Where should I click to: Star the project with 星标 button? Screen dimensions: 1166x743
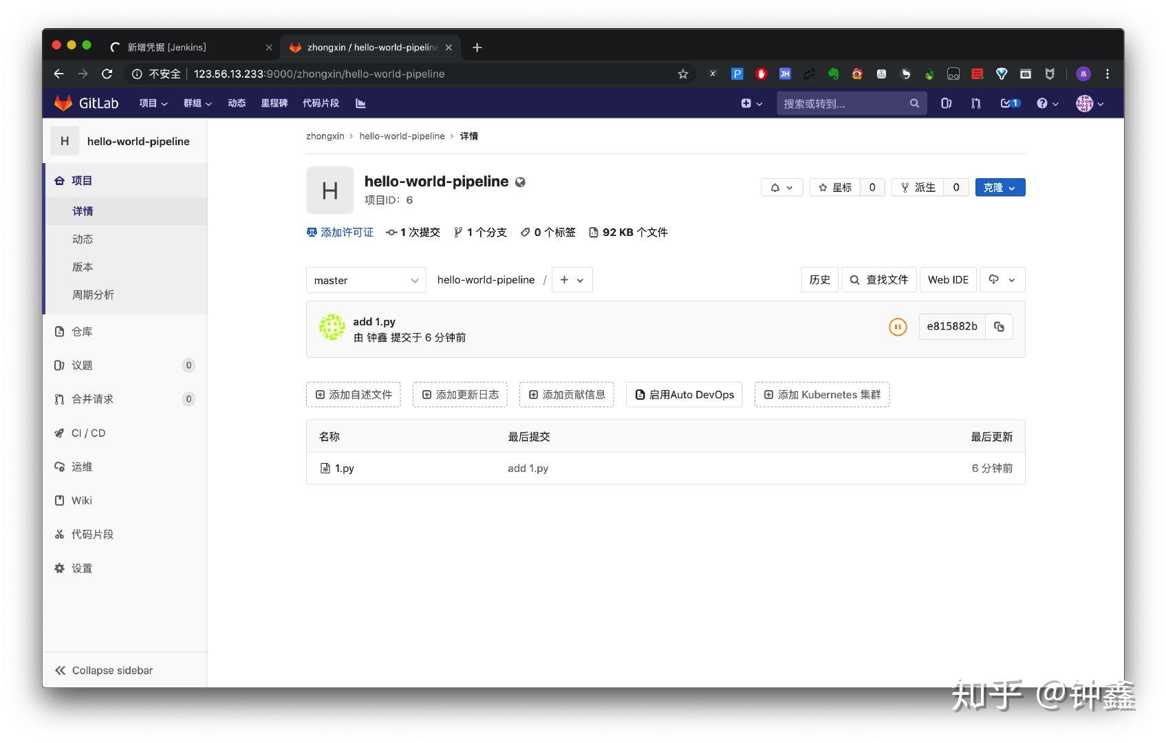click(x=835, y=187)
